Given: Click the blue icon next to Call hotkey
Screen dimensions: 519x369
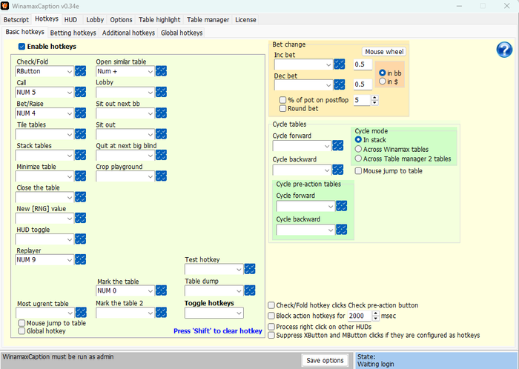Looking at the screenshot, I should coord(80,92).
